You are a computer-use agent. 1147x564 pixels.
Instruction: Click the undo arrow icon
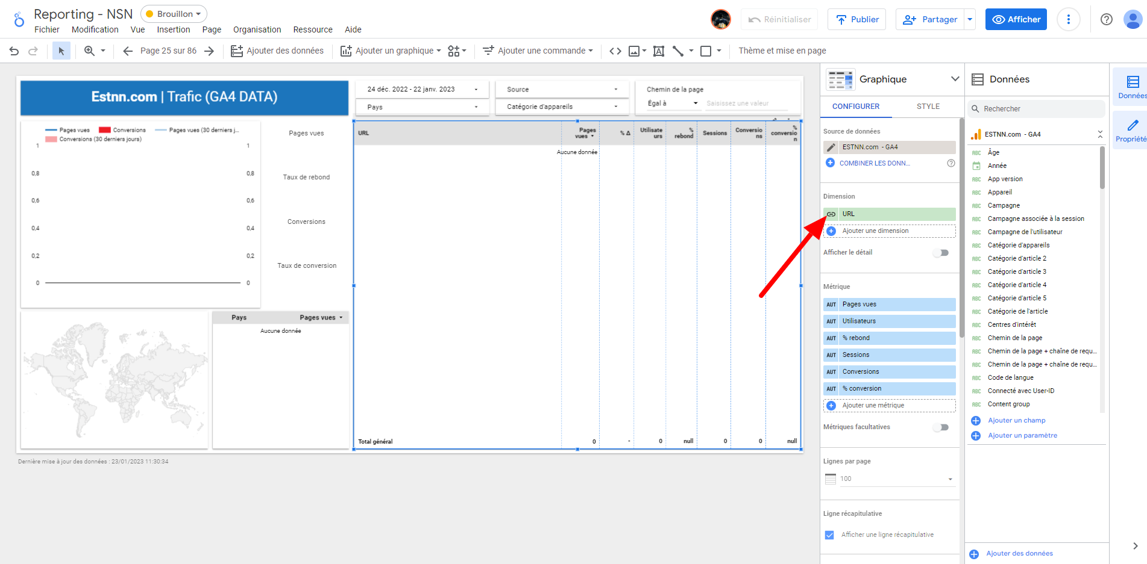tap(14, 51)
